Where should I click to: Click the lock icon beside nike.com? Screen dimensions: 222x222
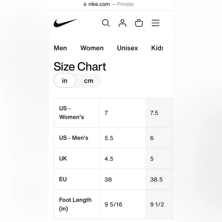[85, 4]
